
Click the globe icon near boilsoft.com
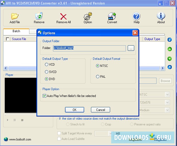coord(6,139)
